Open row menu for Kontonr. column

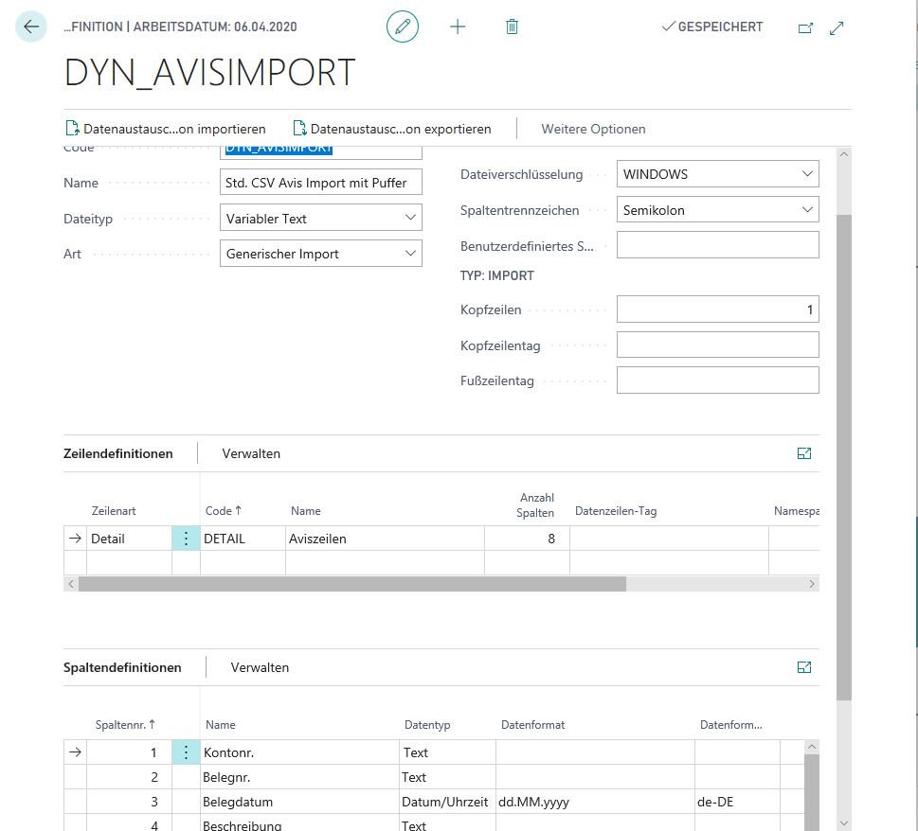coord(186,752)
